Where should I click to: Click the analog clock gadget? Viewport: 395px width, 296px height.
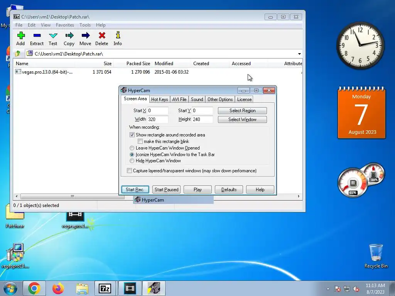coord(360,45)
